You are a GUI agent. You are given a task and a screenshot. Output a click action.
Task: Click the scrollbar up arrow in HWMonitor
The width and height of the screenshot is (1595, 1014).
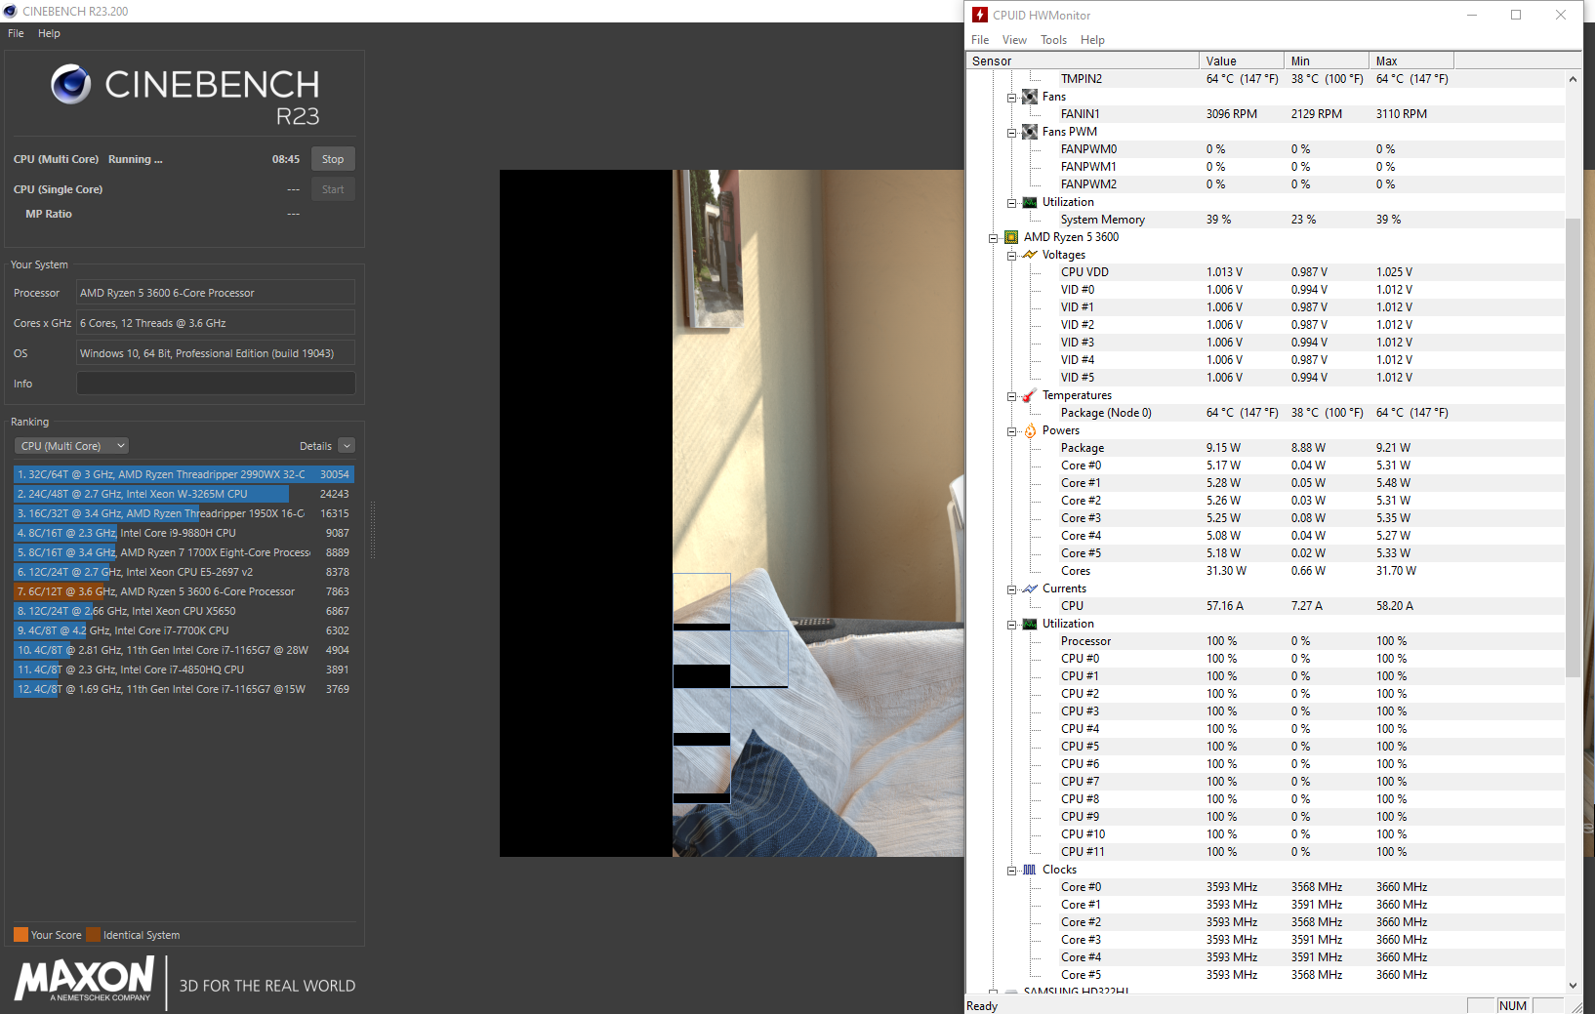1573,79
